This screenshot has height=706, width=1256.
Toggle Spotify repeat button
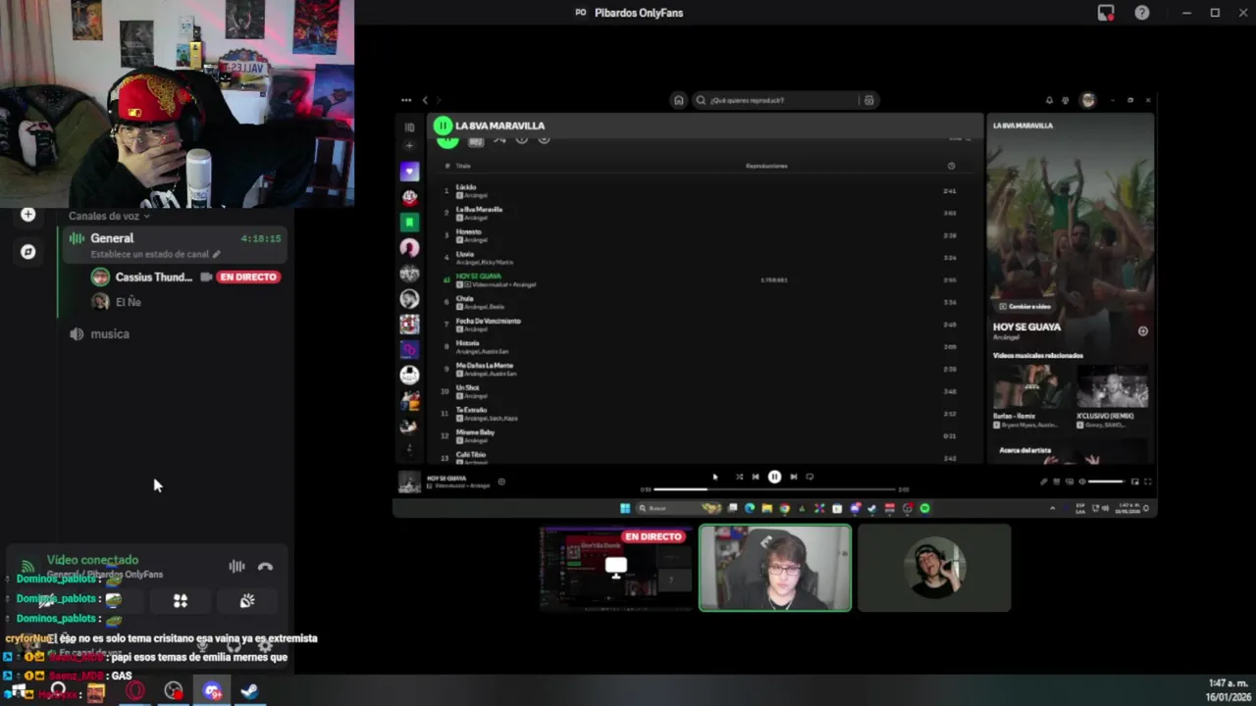pos(810,477)
